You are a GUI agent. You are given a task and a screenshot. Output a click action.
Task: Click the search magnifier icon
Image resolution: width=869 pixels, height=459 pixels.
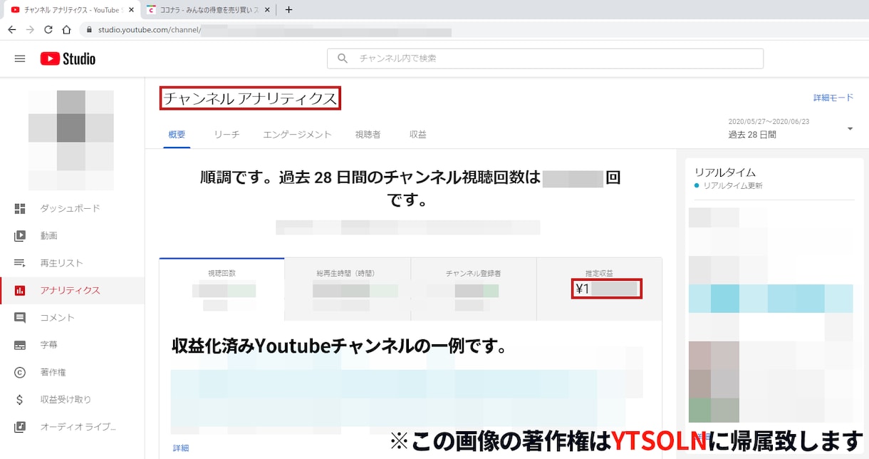(343, 58)
